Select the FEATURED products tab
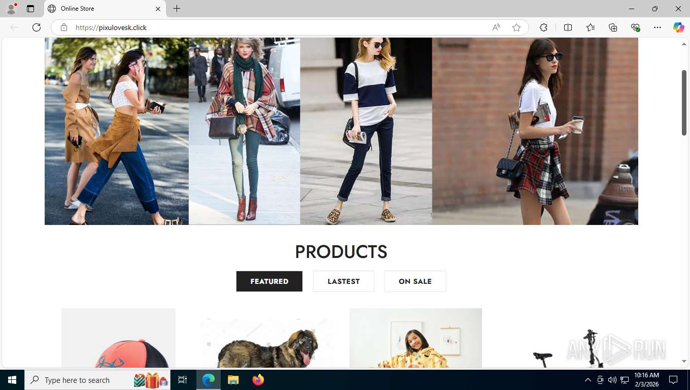Image resolution: width=690 pixels, height=390 pixels. pyautogui.click(x=269, y=281)
